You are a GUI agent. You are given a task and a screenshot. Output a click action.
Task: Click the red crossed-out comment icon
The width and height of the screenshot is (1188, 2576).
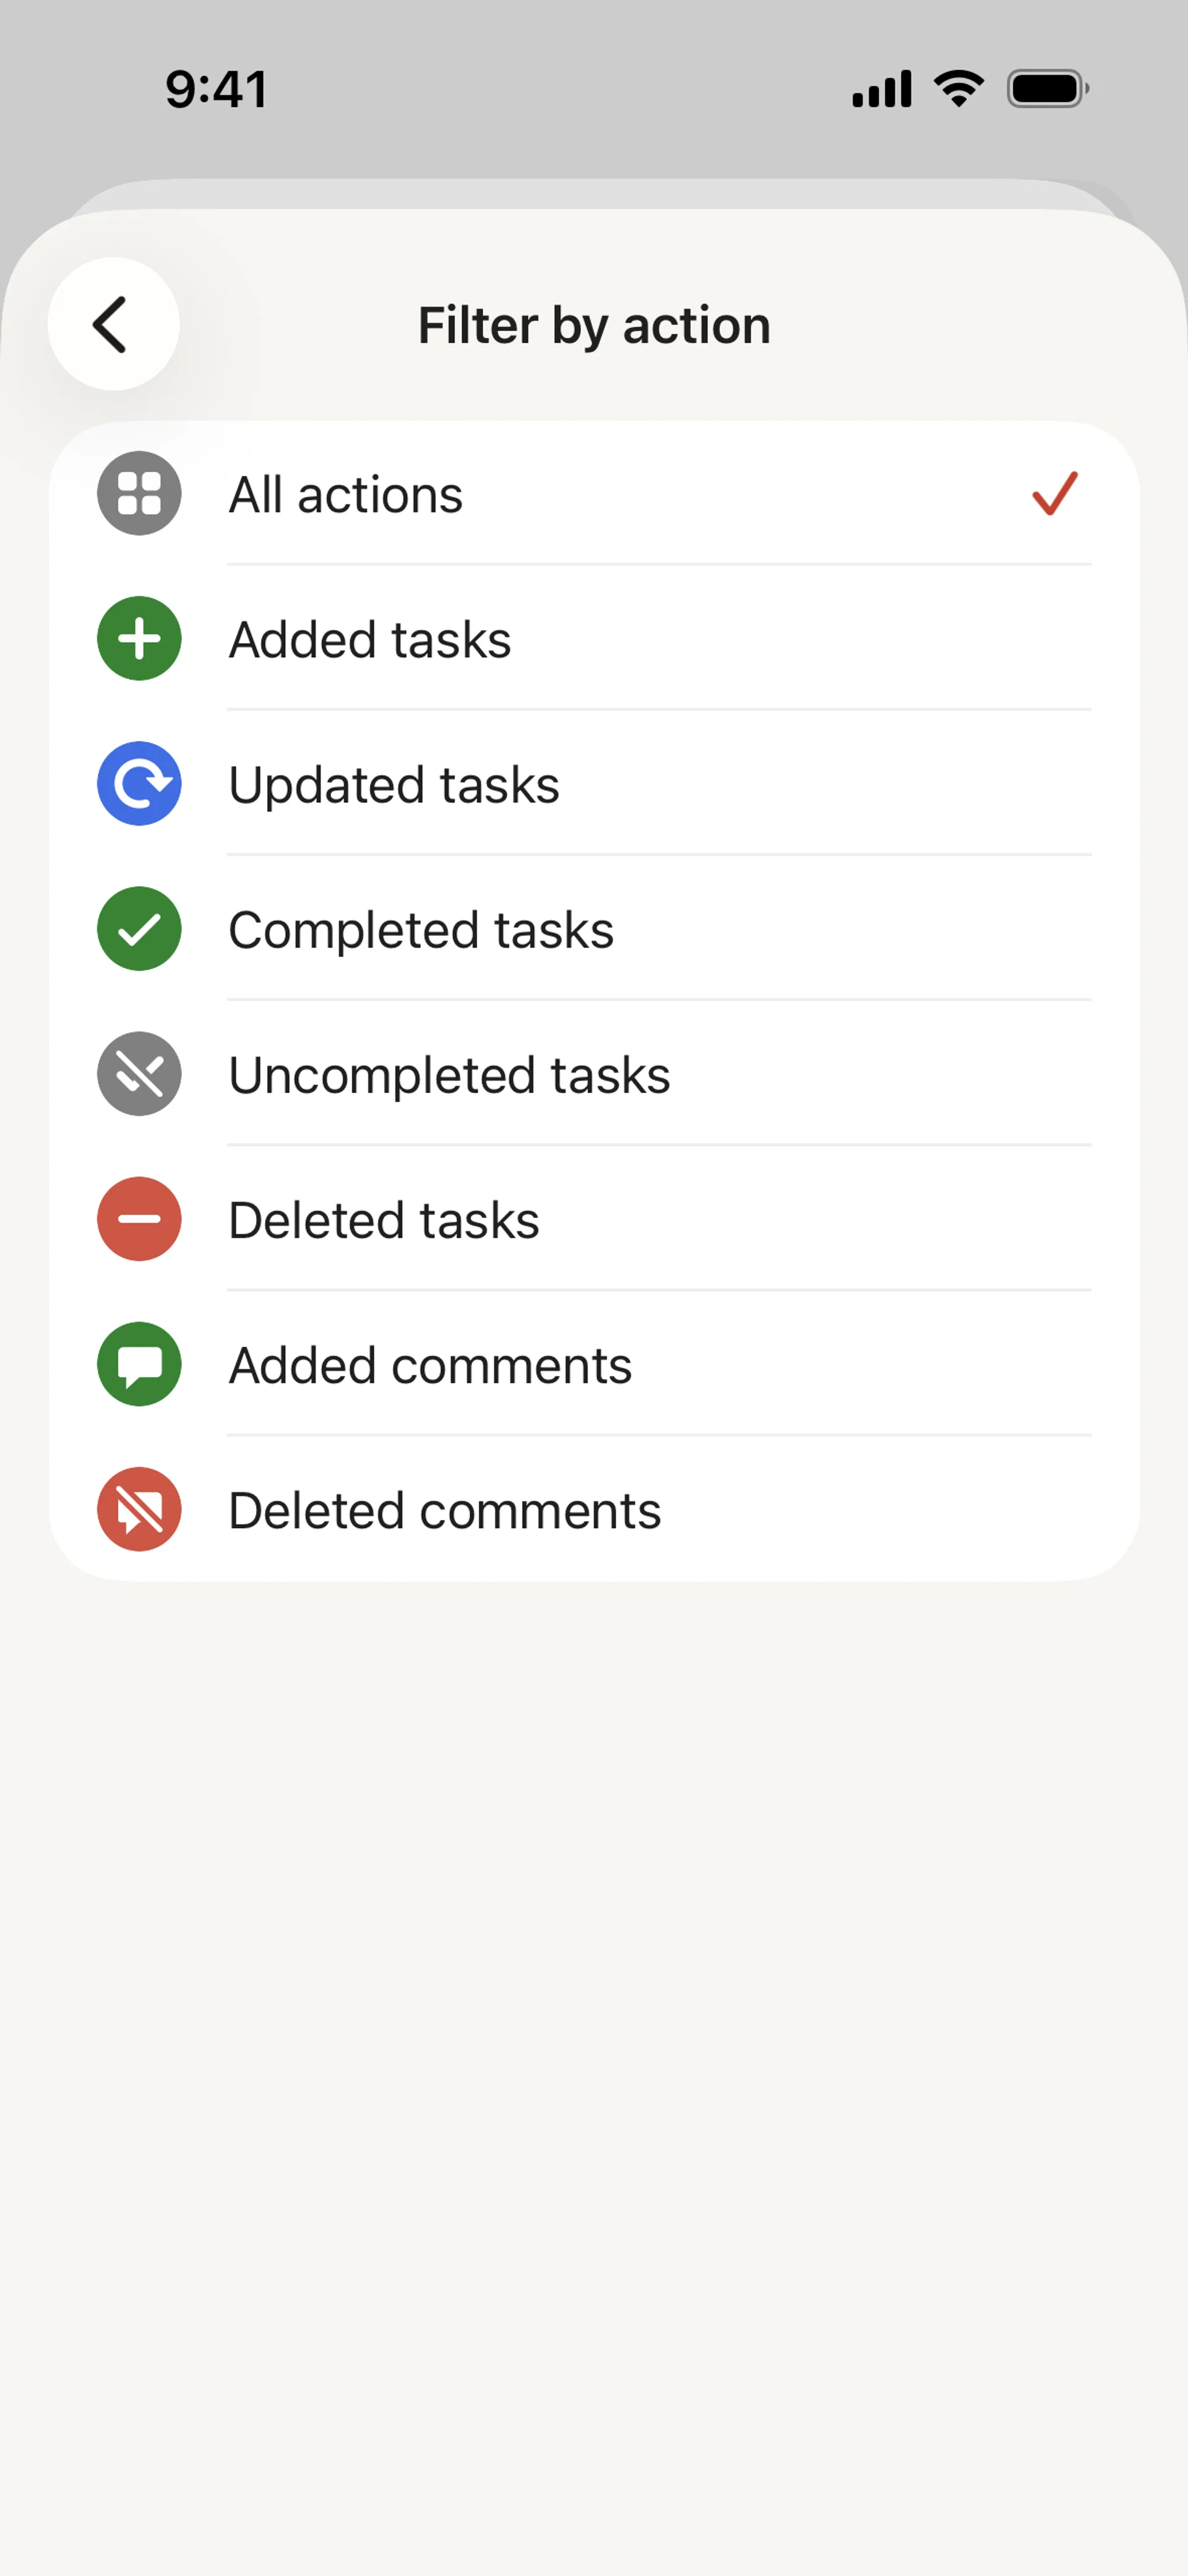click(139, 1509)
